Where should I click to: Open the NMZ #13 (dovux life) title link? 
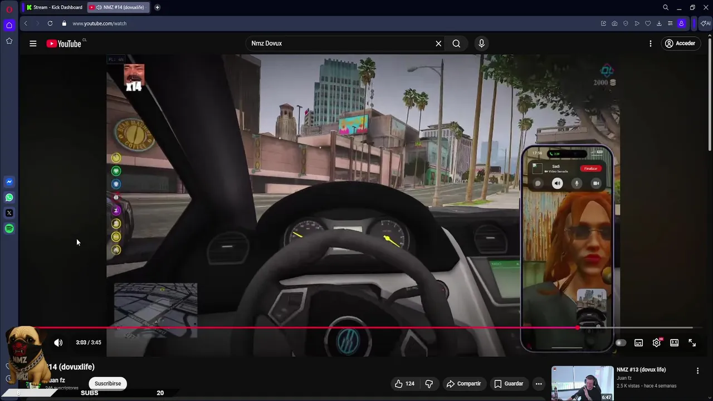point(641,370)
